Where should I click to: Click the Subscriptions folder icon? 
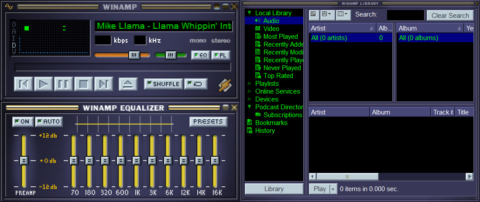[x=258, y=115]
